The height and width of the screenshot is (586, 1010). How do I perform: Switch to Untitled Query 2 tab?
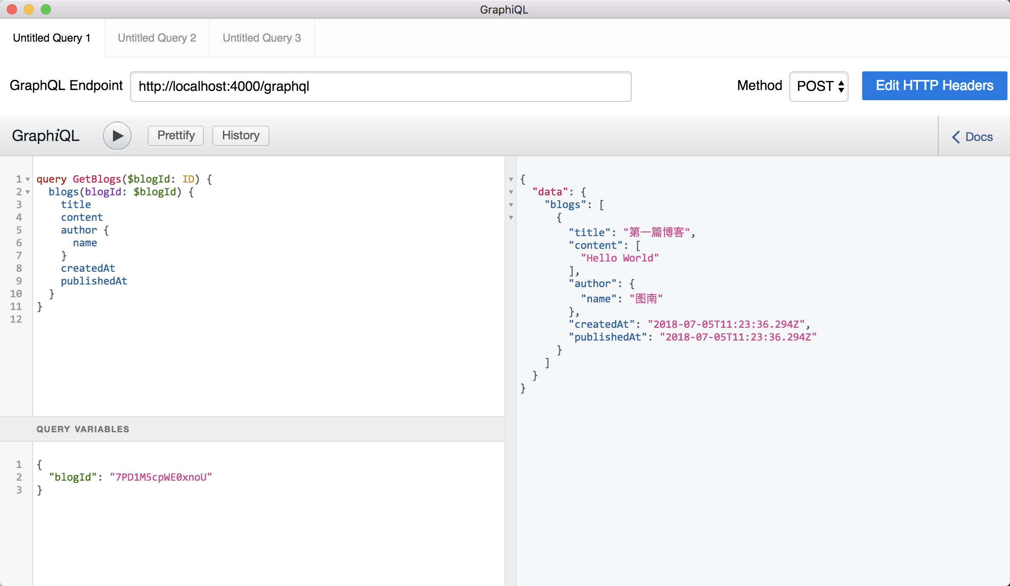pyautogui.click(x=157, y=38)
